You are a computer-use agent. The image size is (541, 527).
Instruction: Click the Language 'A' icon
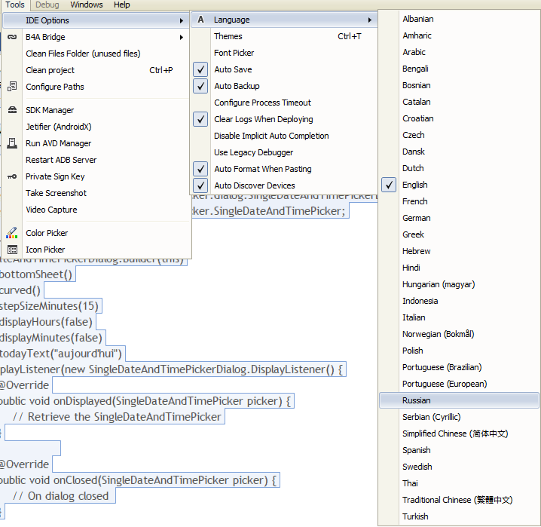(x=201, y=20)
